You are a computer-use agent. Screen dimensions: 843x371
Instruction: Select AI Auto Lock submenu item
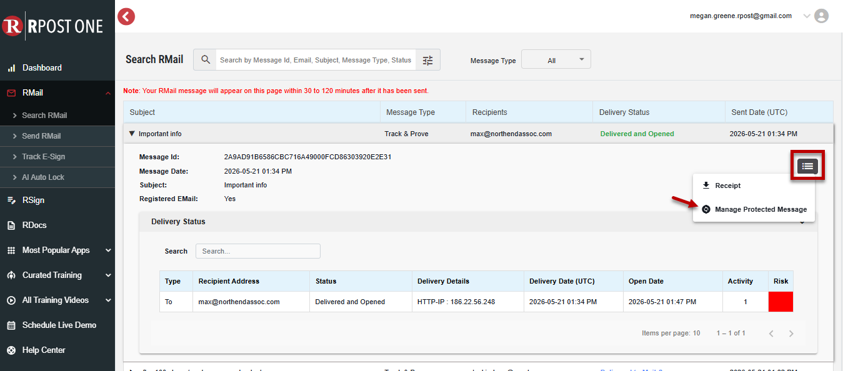(43, 177)
